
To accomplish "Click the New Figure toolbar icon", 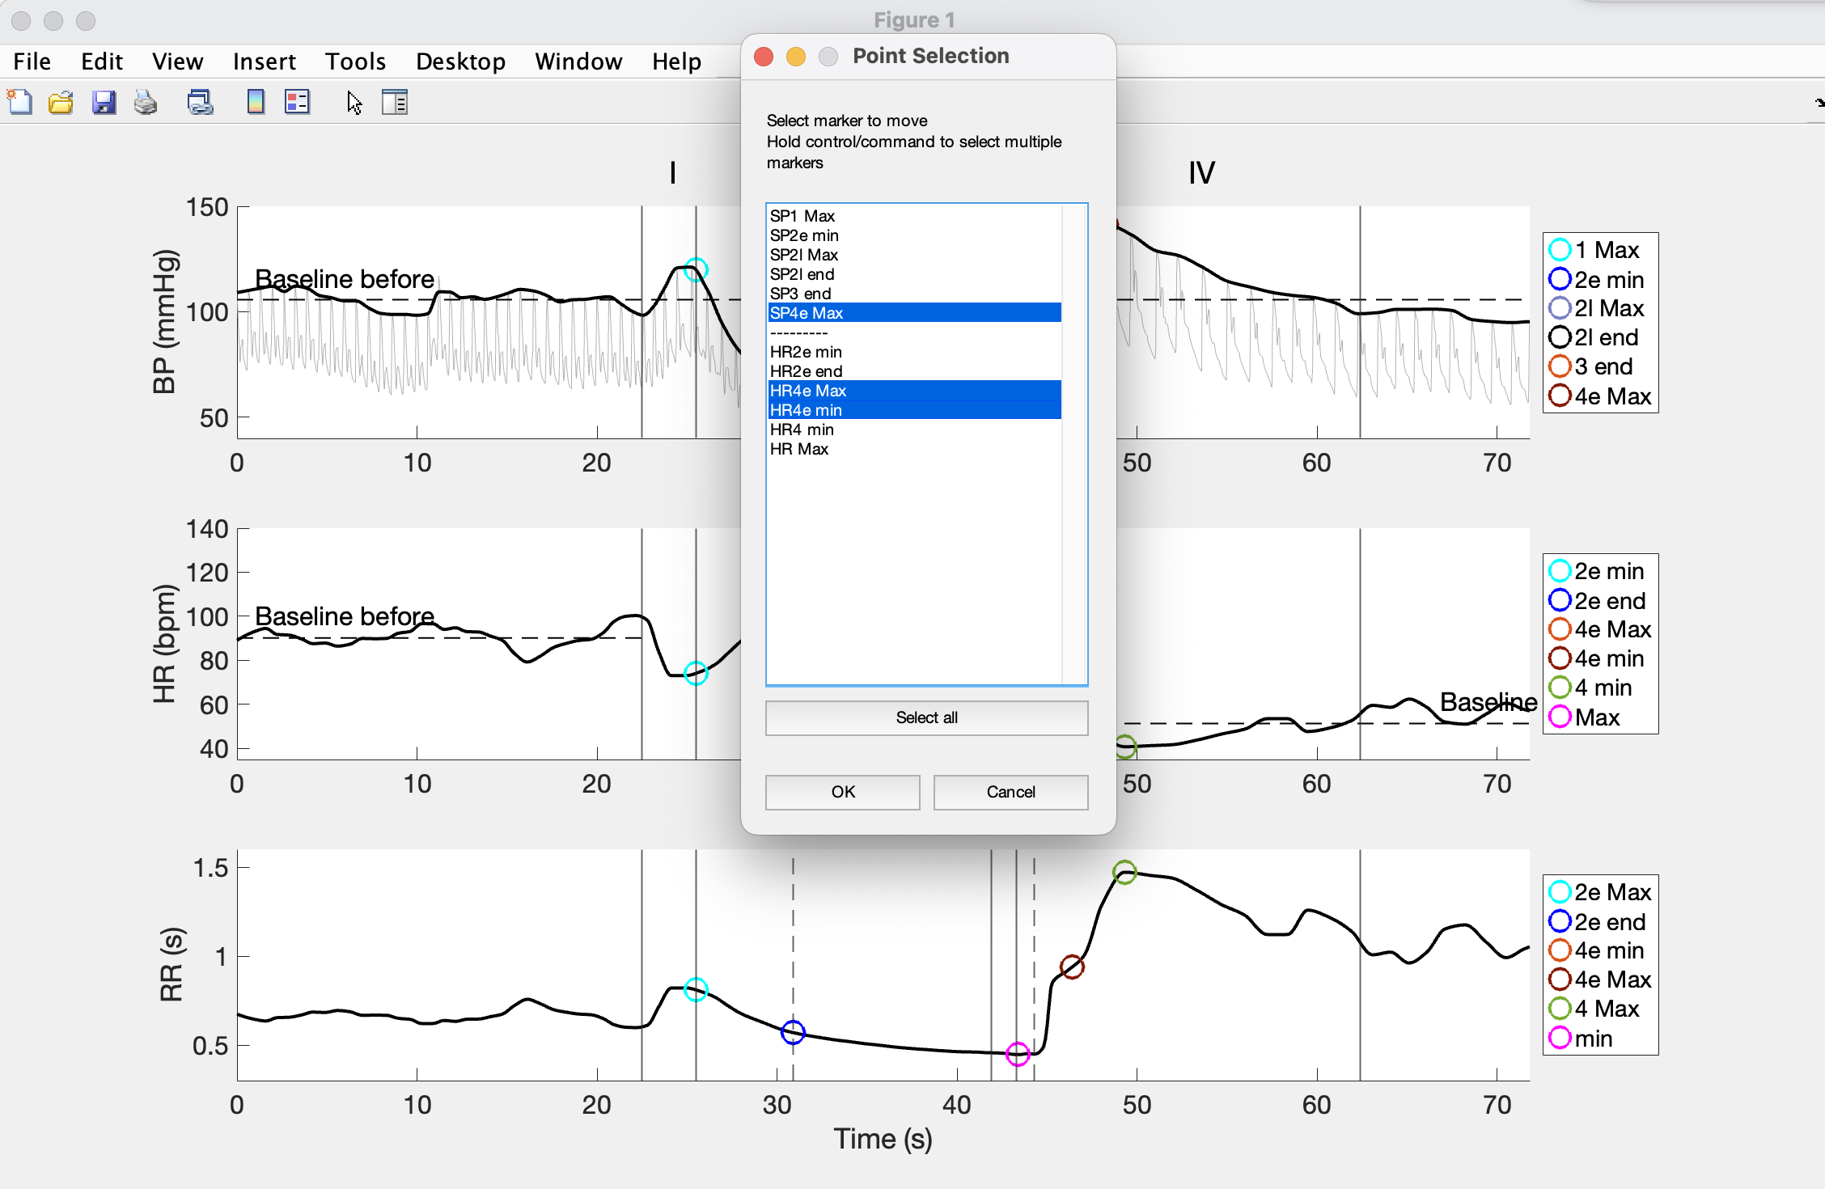I will (19, 103).
